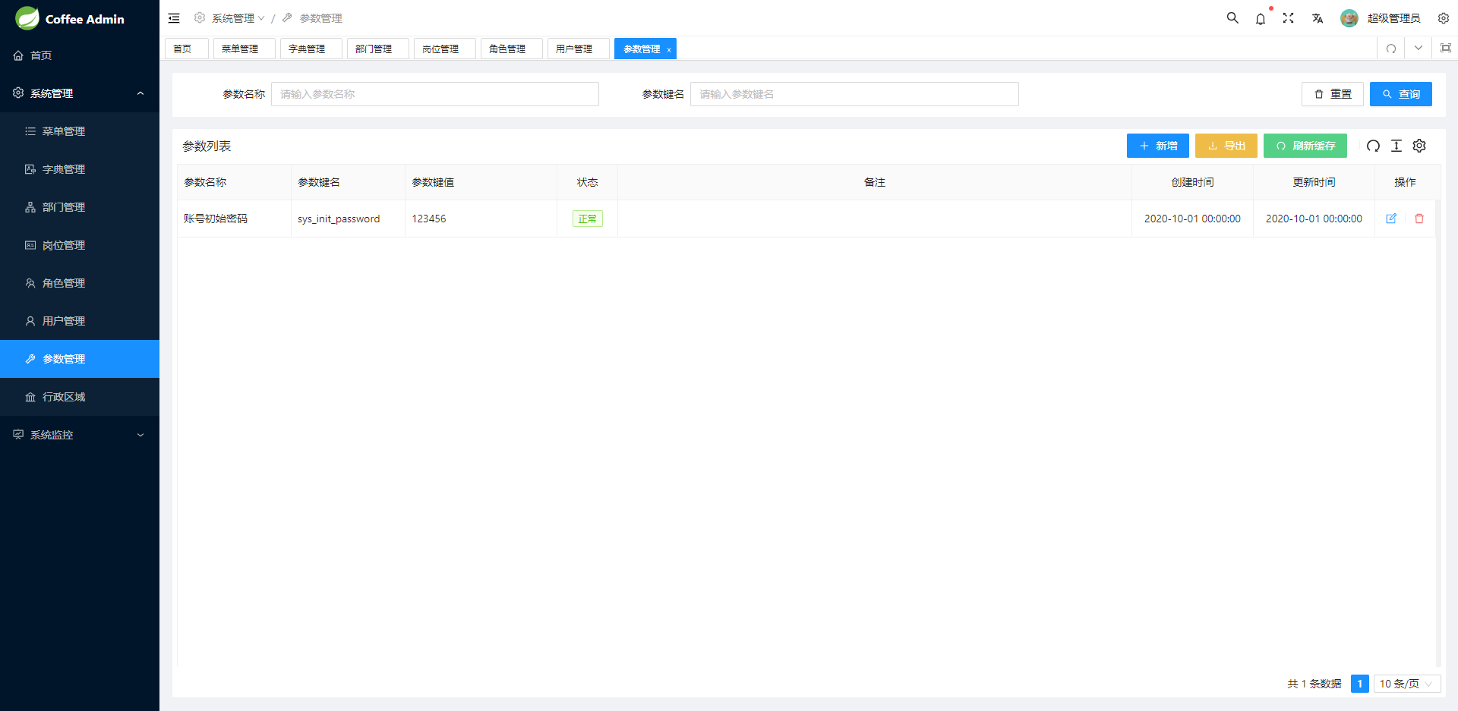The height and width of the screenshot is (711, 1458).
Task: Close the 参数管理 tab
Action: 669,50
